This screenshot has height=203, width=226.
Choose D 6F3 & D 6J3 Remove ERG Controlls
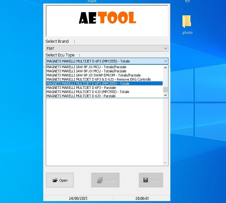[104, 79]
